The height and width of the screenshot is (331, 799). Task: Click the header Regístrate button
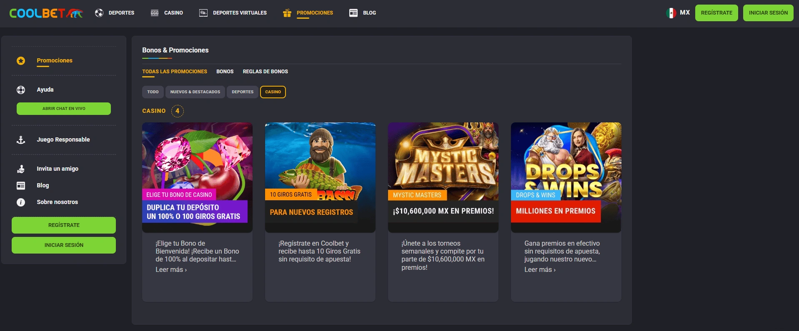(716, 13)
